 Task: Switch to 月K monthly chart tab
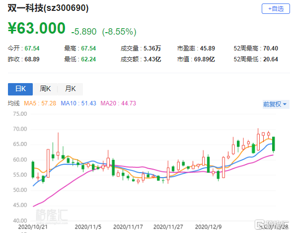[x=70, y=89]
